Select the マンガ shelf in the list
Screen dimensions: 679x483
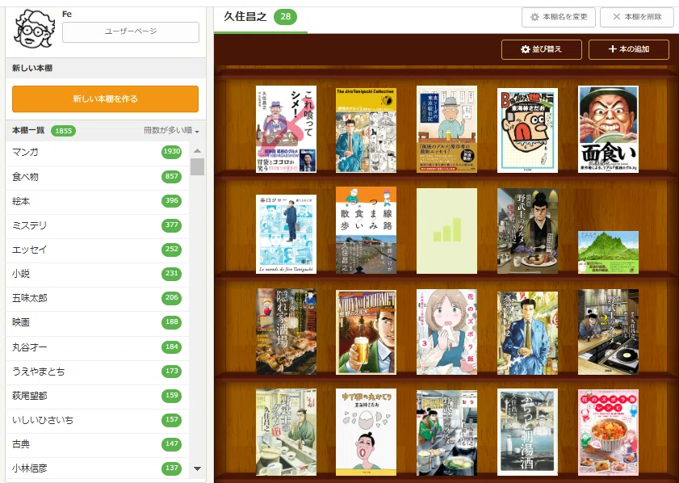pyautogui.click(x=98, y=152)
